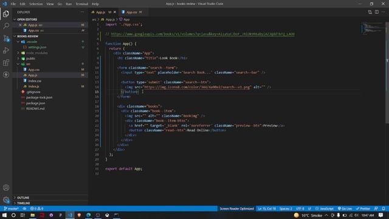Open the notifications bell in status bar
389x219 pixels.
click(x=384, y=209)
